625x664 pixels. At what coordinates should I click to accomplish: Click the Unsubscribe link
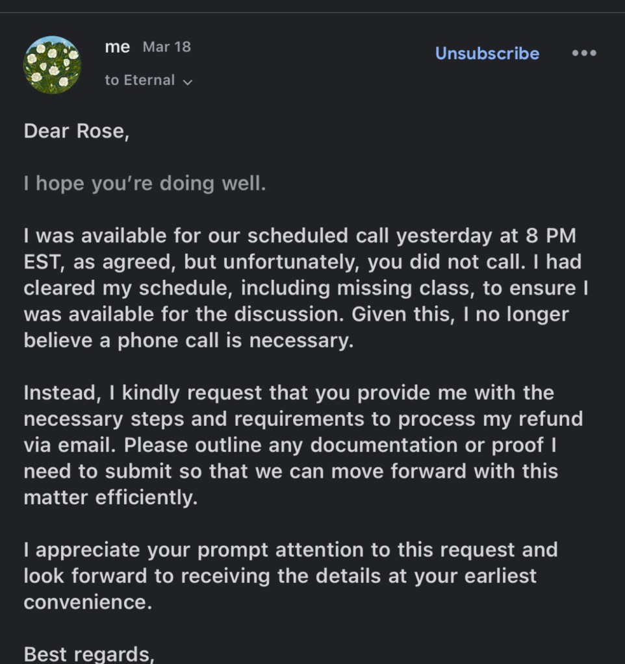click(487, 53)
